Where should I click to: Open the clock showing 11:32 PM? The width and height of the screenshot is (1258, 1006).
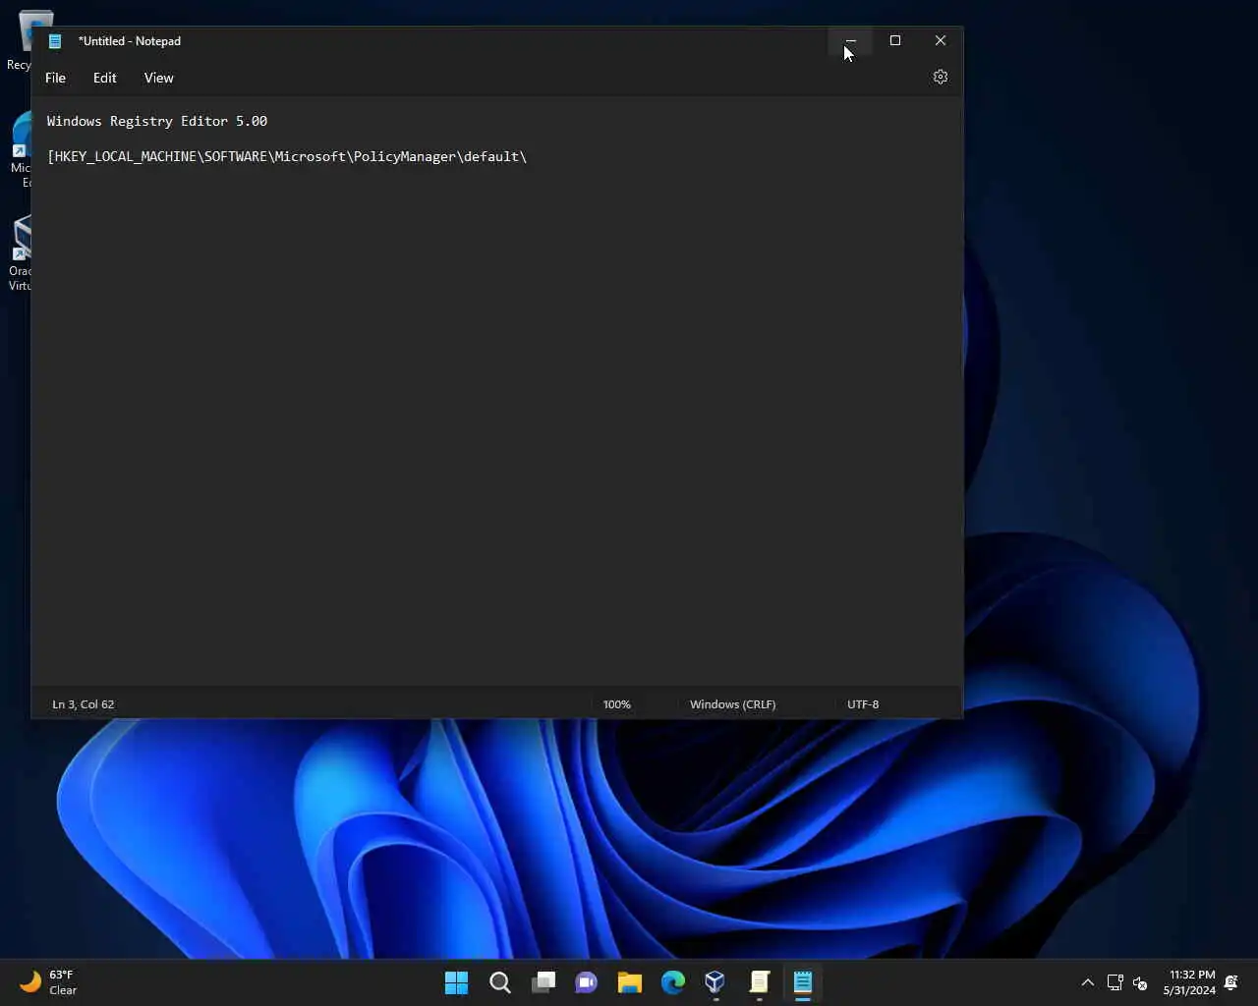pos(1190,982)
